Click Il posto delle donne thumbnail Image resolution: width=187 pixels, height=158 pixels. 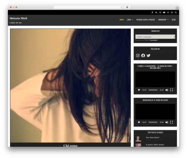(x=138, y=145)
